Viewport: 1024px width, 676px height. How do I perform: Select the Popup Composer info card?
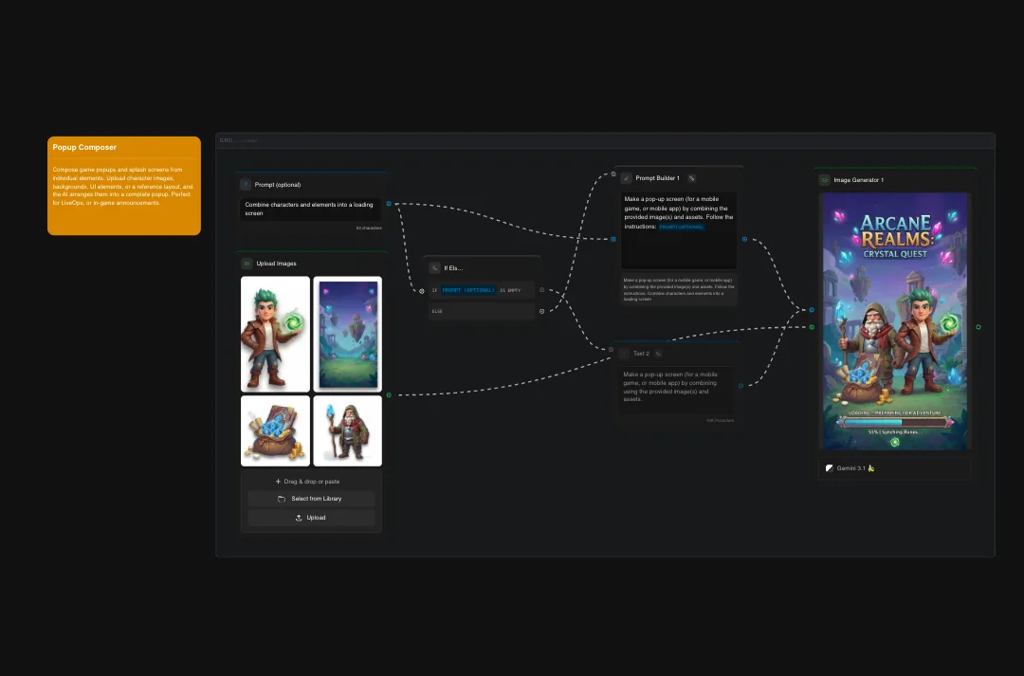123,185
